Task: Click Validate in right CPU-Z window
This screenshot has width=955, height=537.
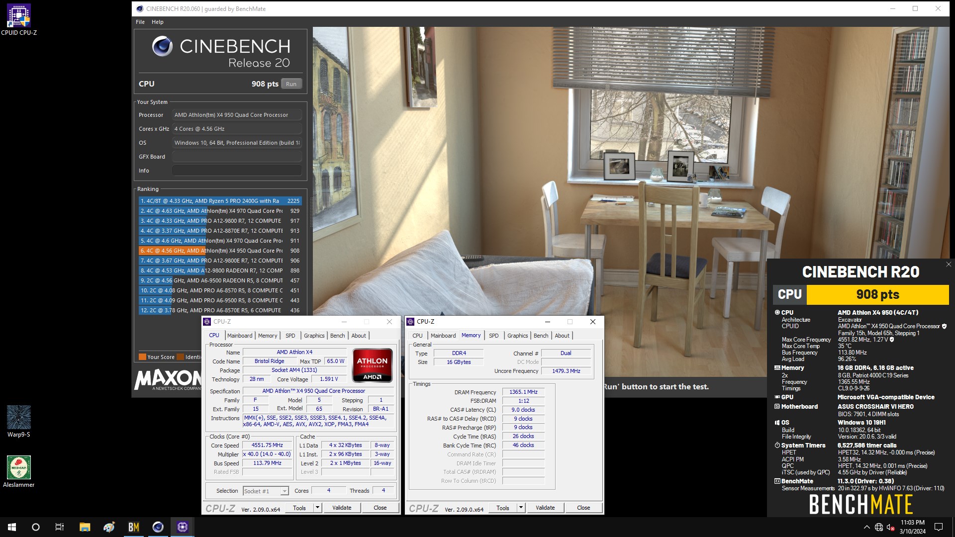Action: [x=545, y=508]
